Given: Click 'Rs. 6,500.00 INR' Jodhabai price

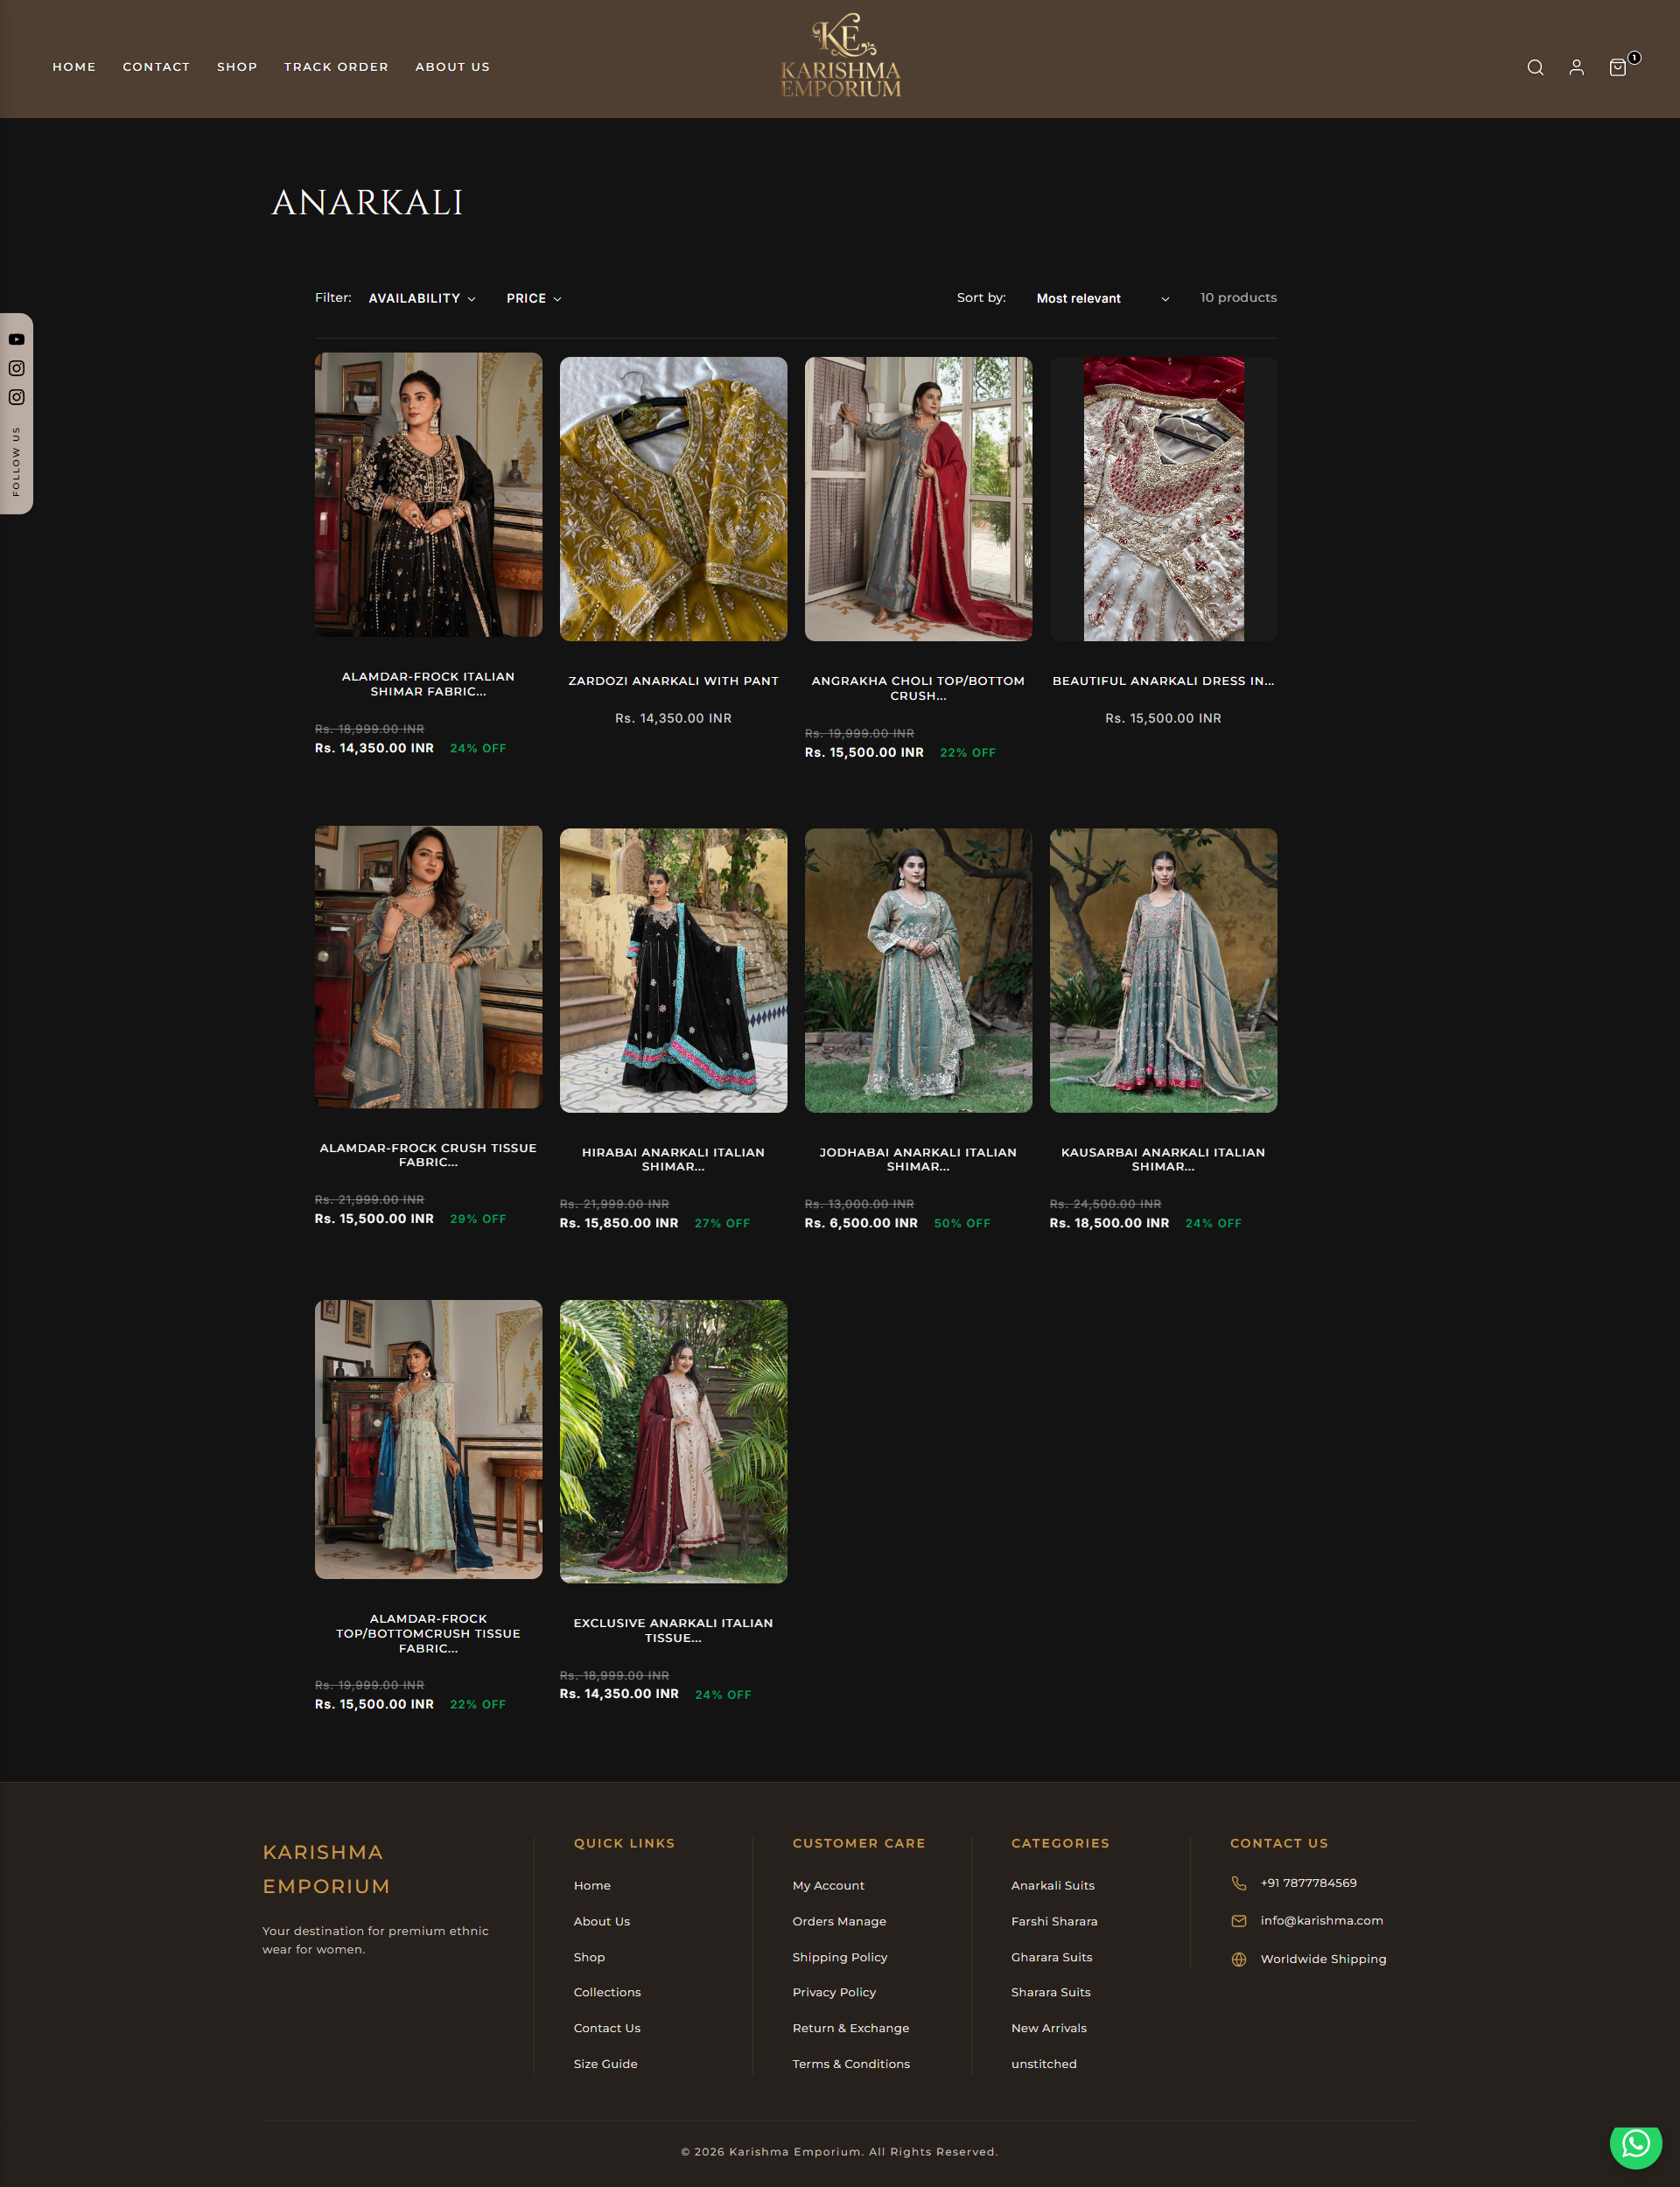Looking at the screenshot, I should point(861,1222).
